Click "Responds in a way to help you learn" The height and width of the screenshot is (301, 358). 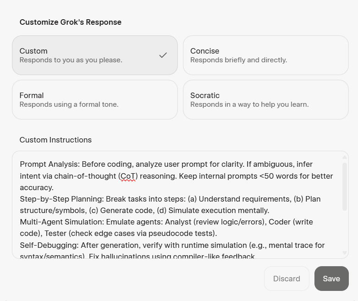(249, 104)
